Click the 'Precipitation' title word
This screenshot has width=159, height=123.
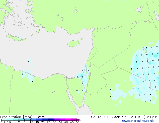[11, 117]
